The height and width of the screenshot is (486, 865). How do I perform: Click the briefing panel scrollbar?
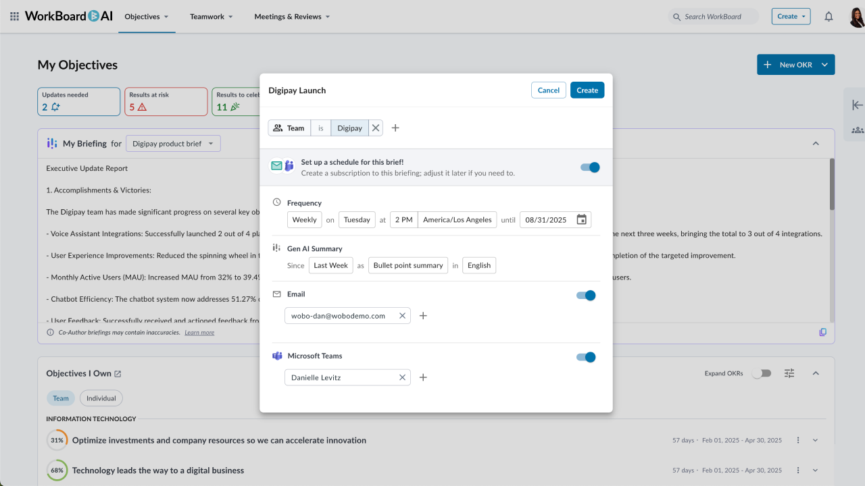(832, 184)
